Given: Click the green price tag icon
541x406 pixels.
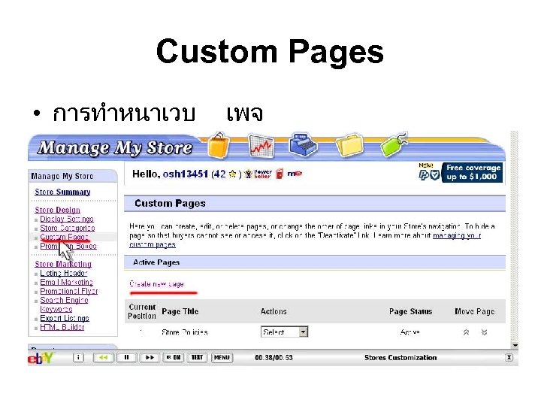Looking at the screenshot, I should tap(394, 144).
